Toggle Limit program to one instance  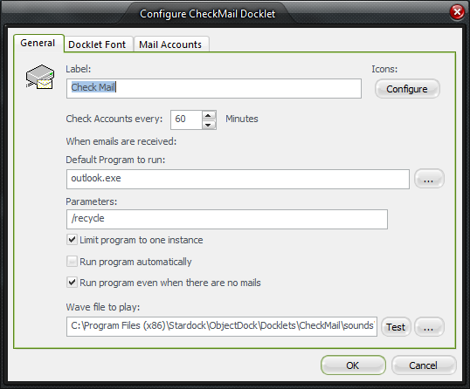tap(72, 240)
